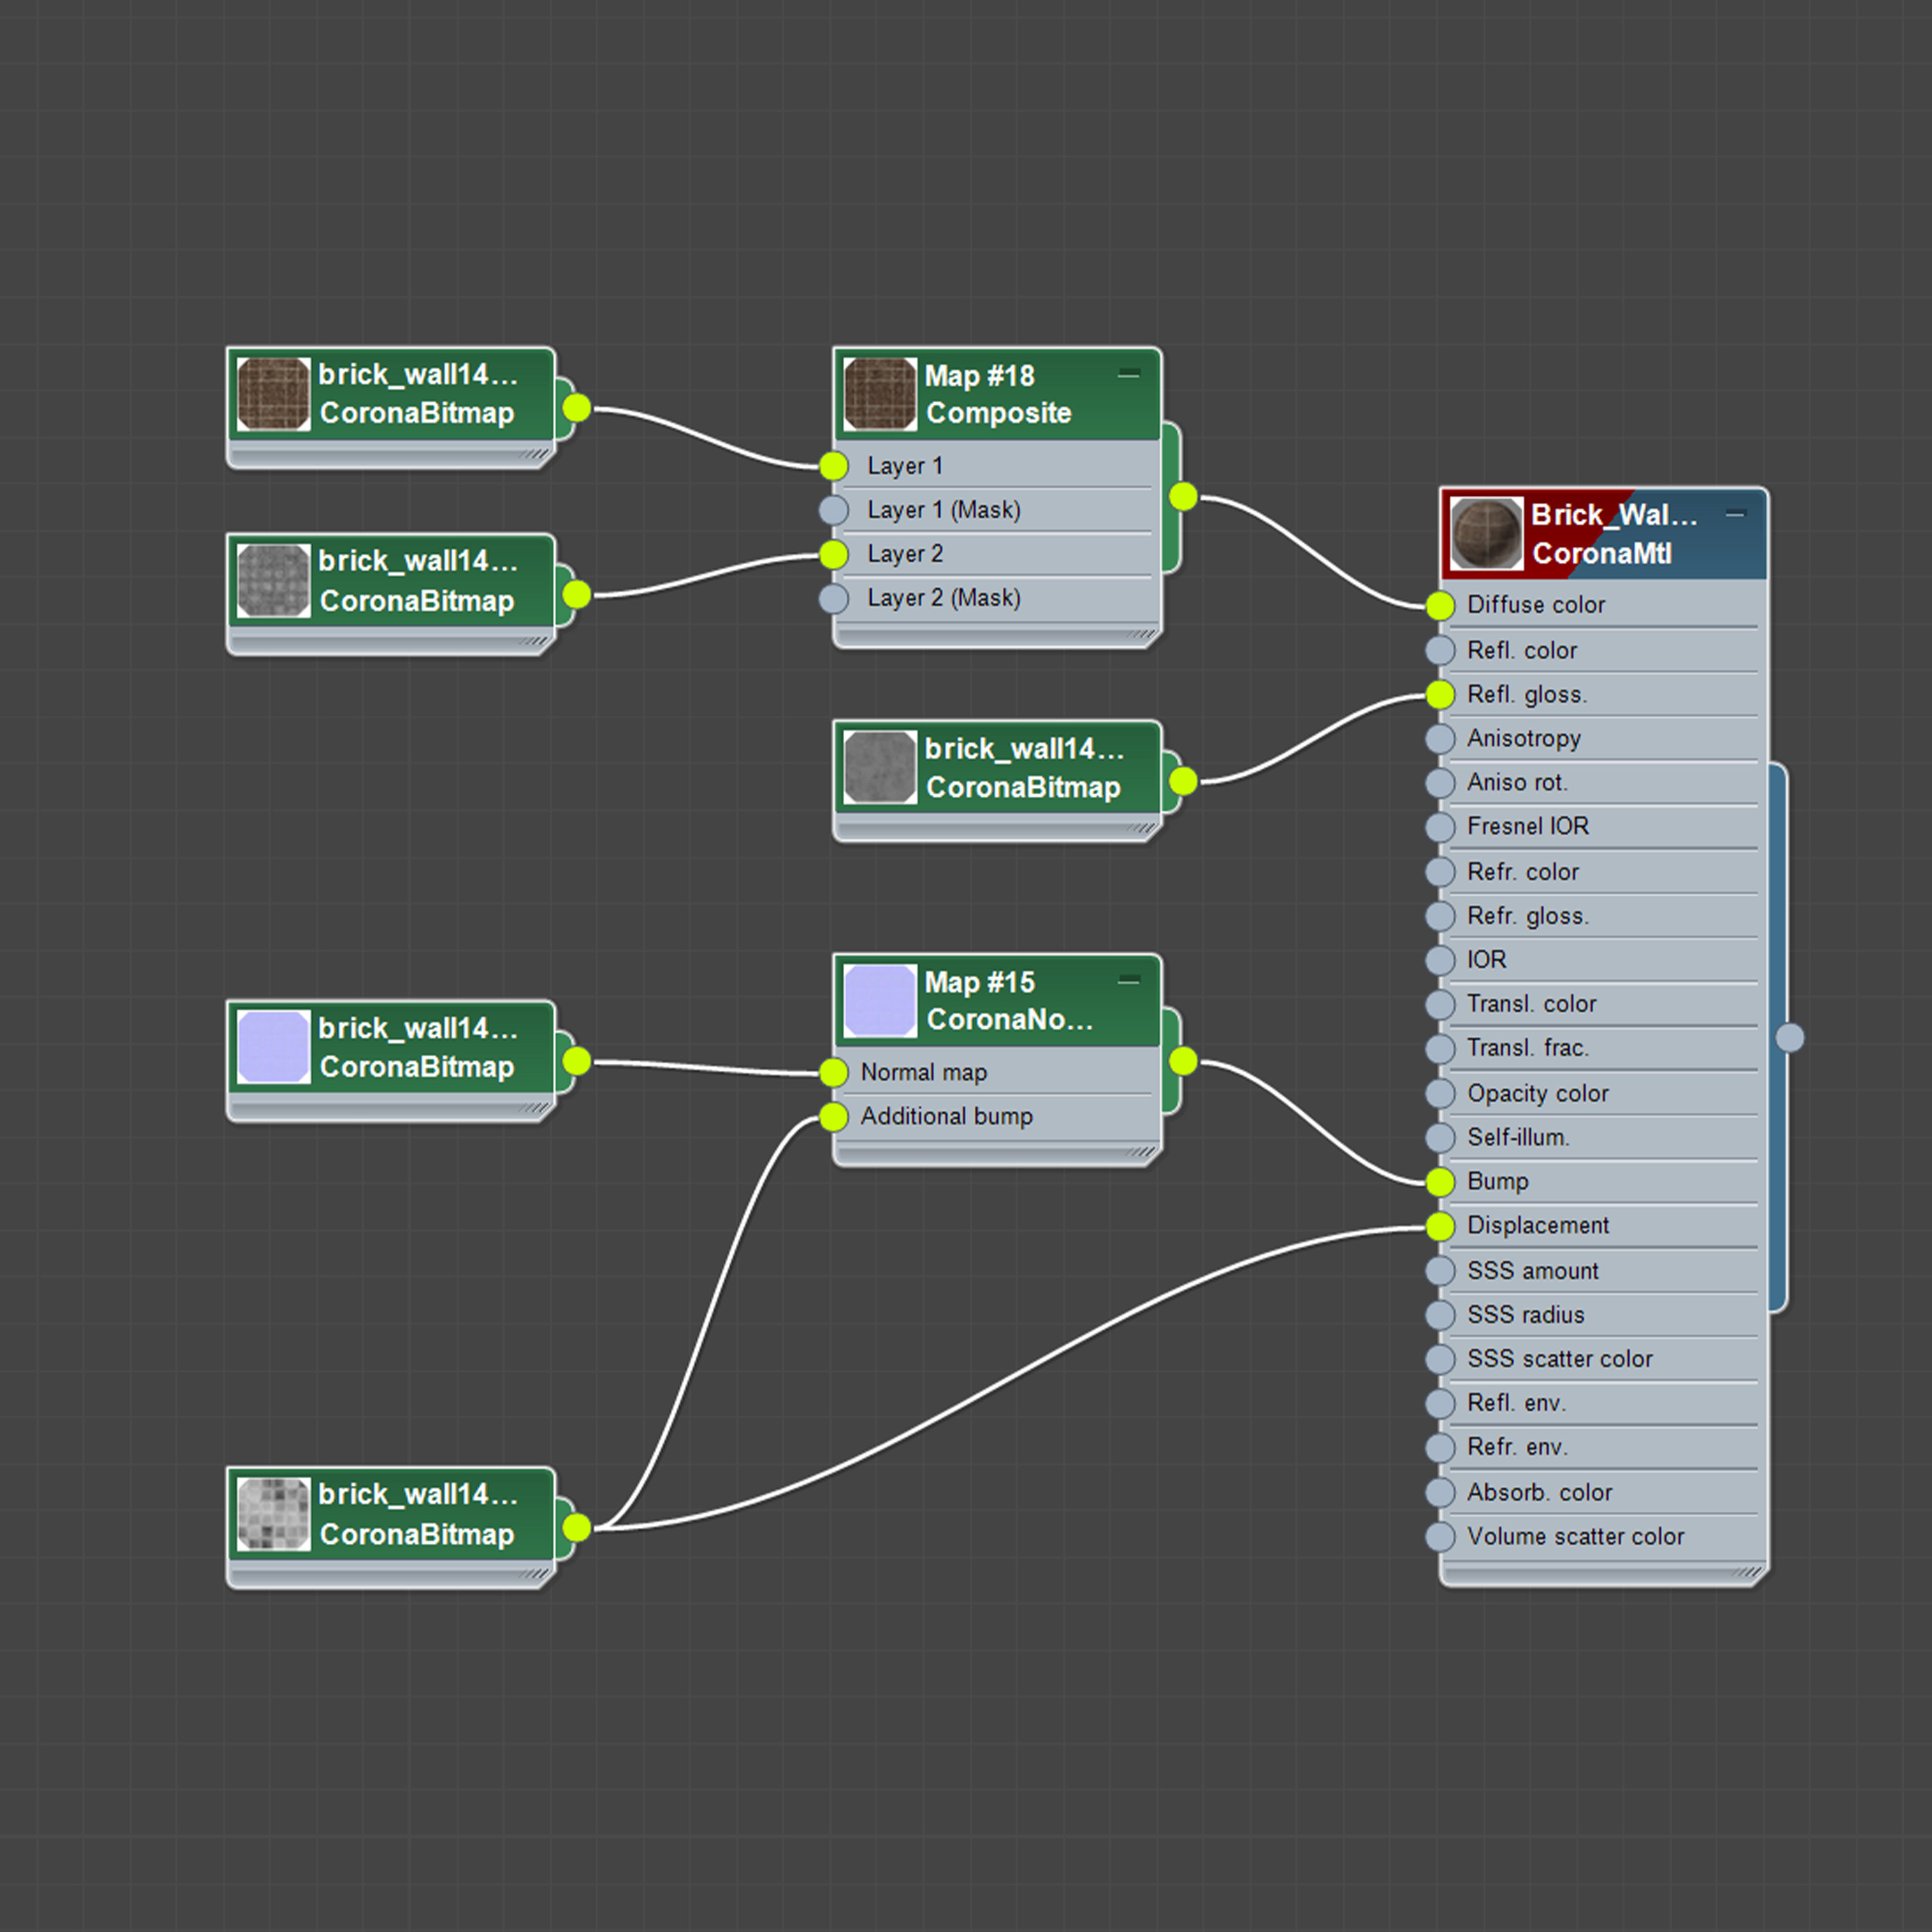Collapse the Brick_Wall CoronaMtl node

[1735, 514]
